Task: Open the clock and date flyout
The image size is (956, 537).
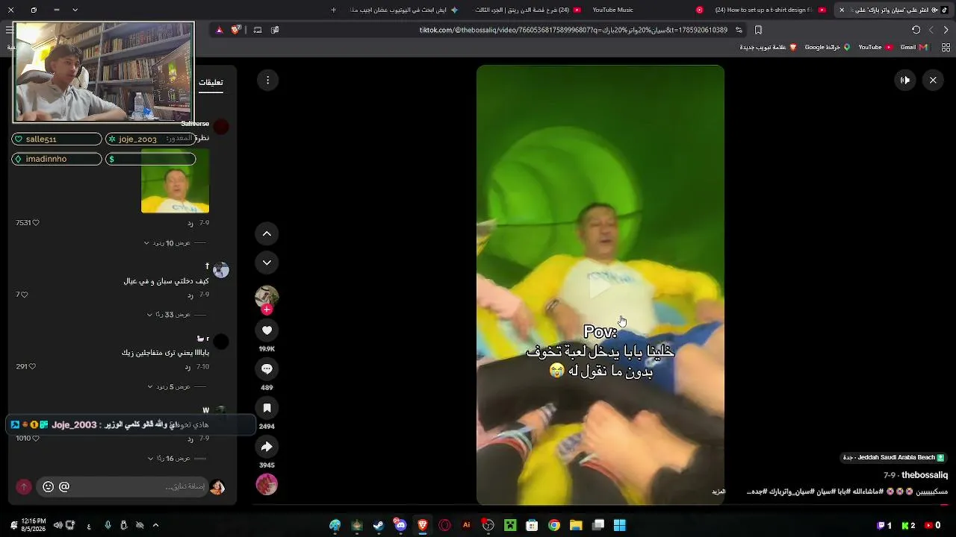Action: [34, 525]
